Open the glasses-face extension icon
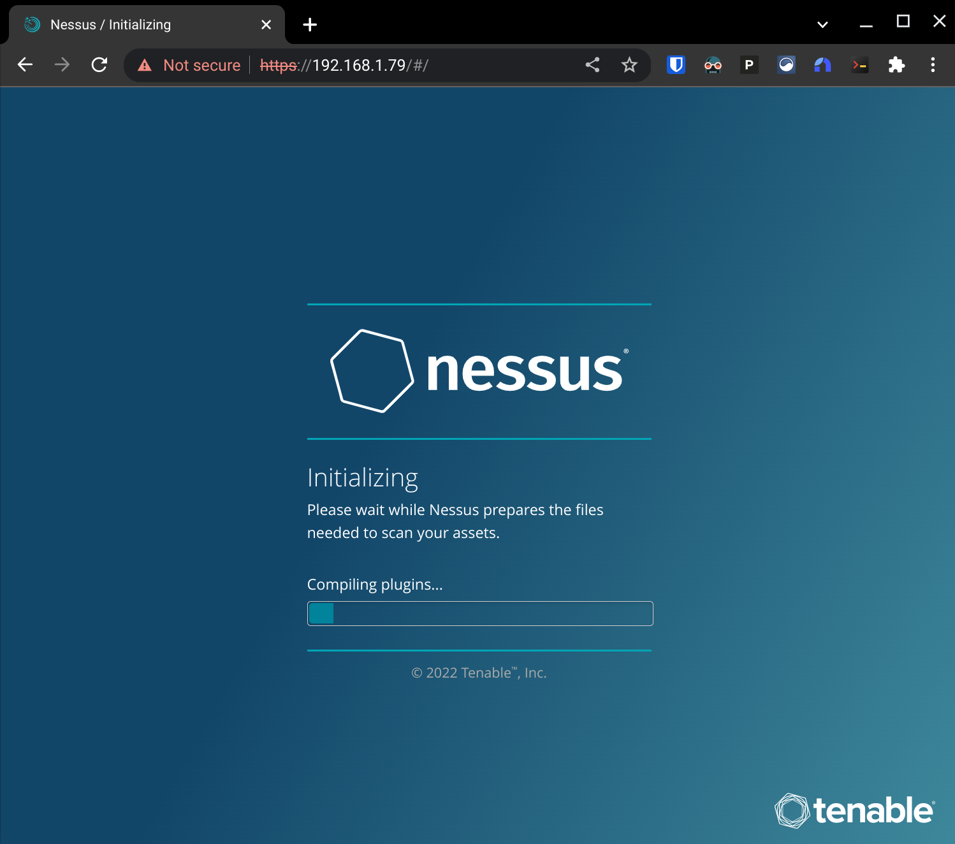Screen dimensions: 955x844 click(713, 64)
